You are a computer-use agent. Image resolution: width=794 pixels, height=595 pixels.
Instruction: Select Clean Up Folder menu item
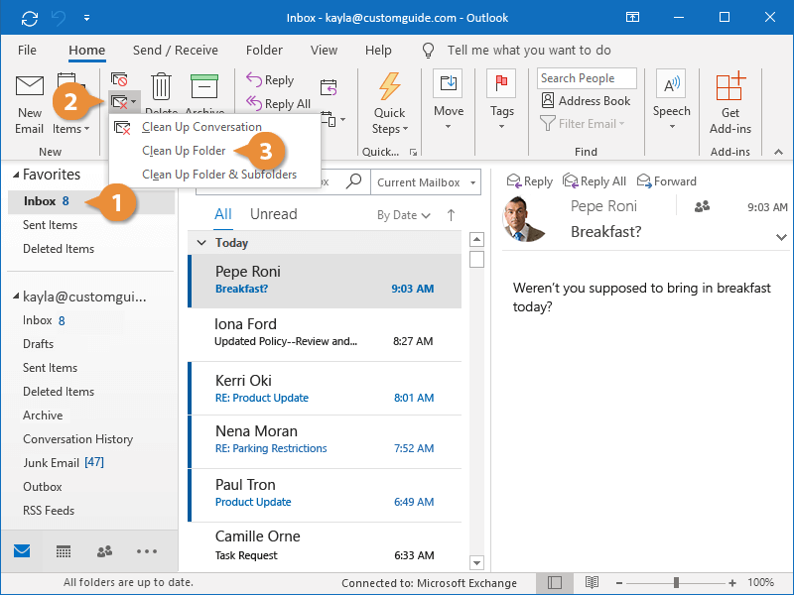pyautogui.click(x=214, y=151)
